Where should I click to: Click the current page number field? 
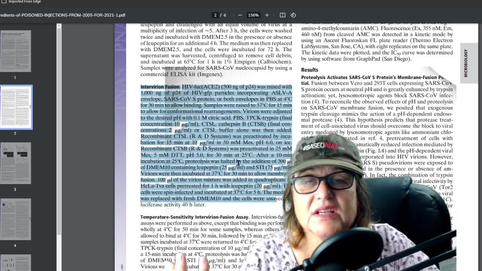215,15
